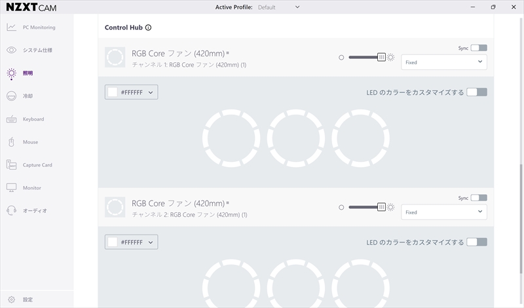Select the 照明 lighting icon
Viewport: 524px width, 308px height.
[11, 73]
